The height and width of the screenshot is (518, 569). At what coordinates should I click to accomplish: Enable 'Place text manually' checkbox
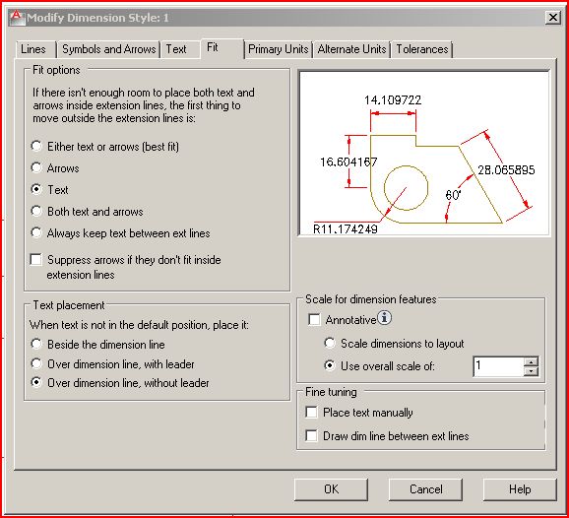coord(311,413)
